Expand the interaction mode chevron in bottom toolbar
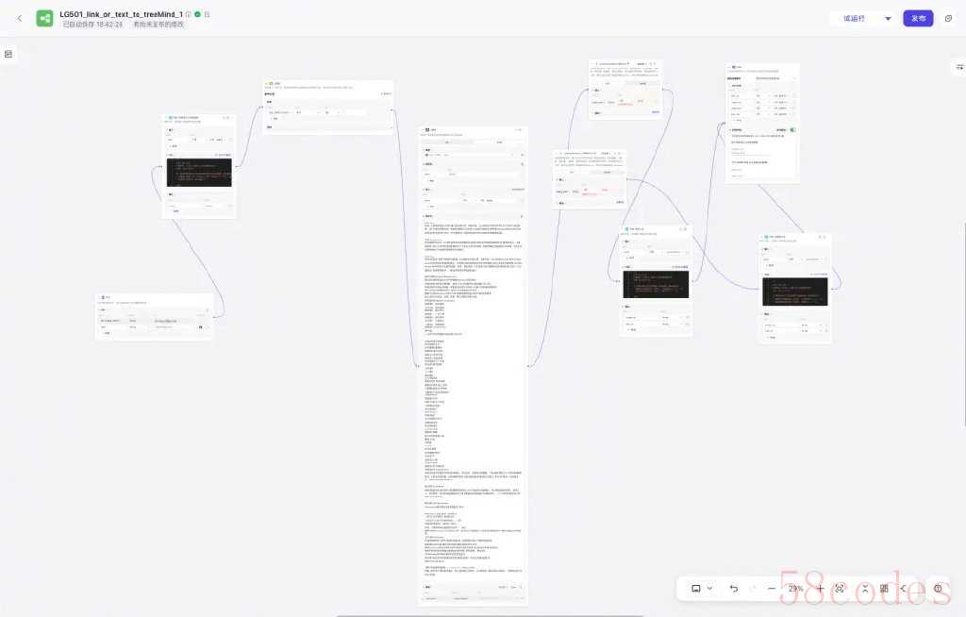 click(x=709, y=589)
